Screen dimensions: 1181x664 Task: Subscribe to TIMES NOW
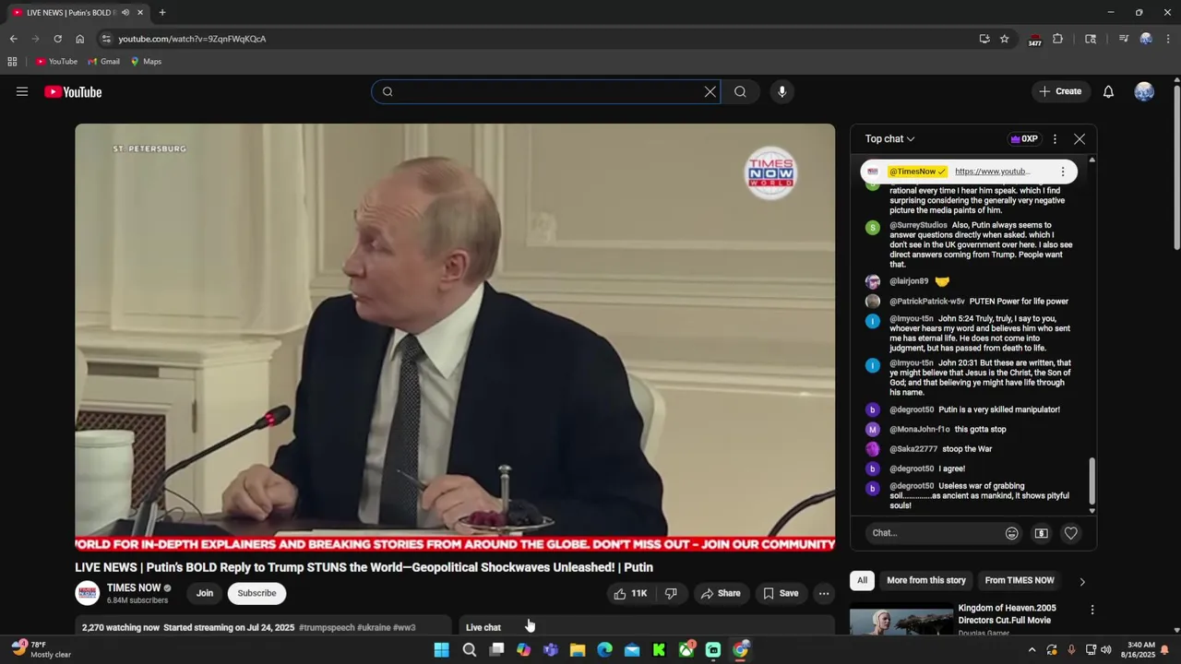click(x=256, y=593)
